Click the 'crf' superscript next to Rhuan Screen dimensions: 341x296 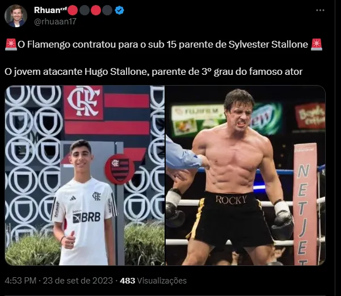click(64, 7)
